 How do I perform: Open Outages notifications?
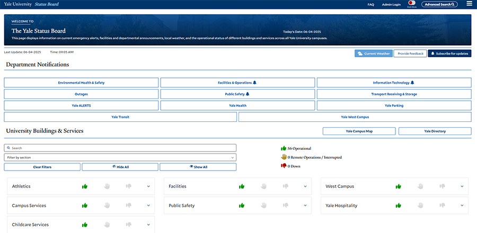[81, 94]
